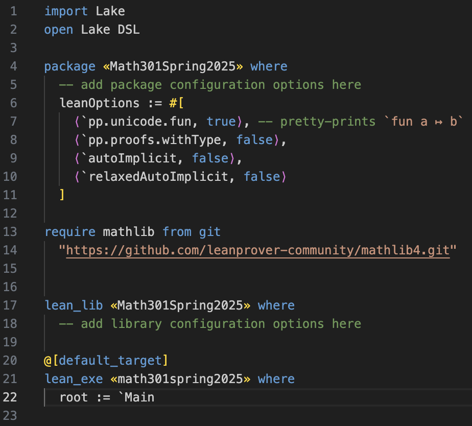This screenshot has height=426, width=472.
Task: Click the 'leanOptions' identifier
Action: (x=99, y=103)
